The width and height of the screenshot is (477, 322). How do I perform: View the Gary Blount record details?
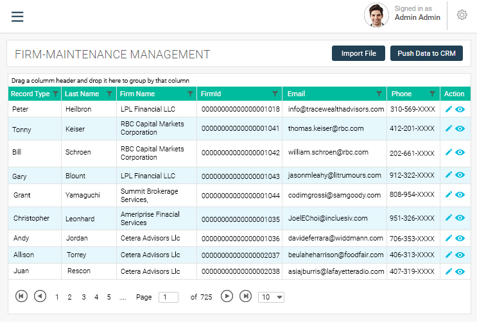coord(460,174)
